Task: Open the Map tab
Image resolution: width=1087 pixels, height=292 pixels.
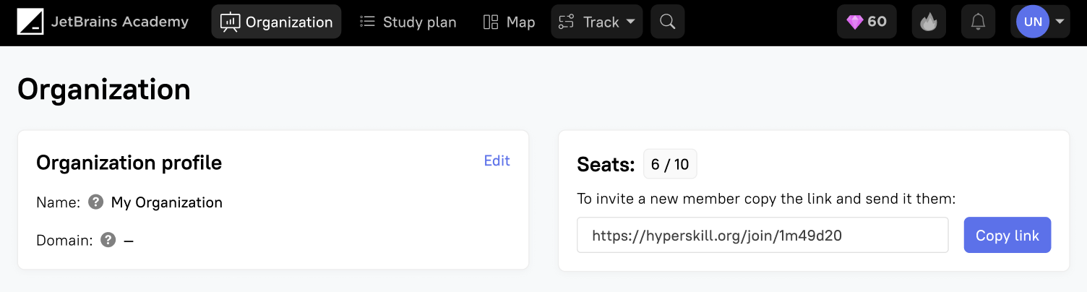Action: [x=509, y=22]
